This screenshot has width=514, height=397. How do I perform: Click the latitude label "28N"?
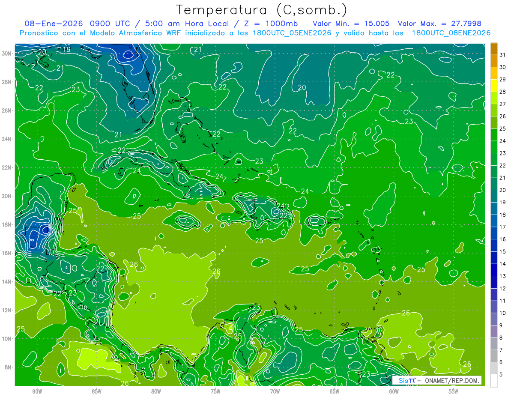pyautogui.click(x=6, y=82)
